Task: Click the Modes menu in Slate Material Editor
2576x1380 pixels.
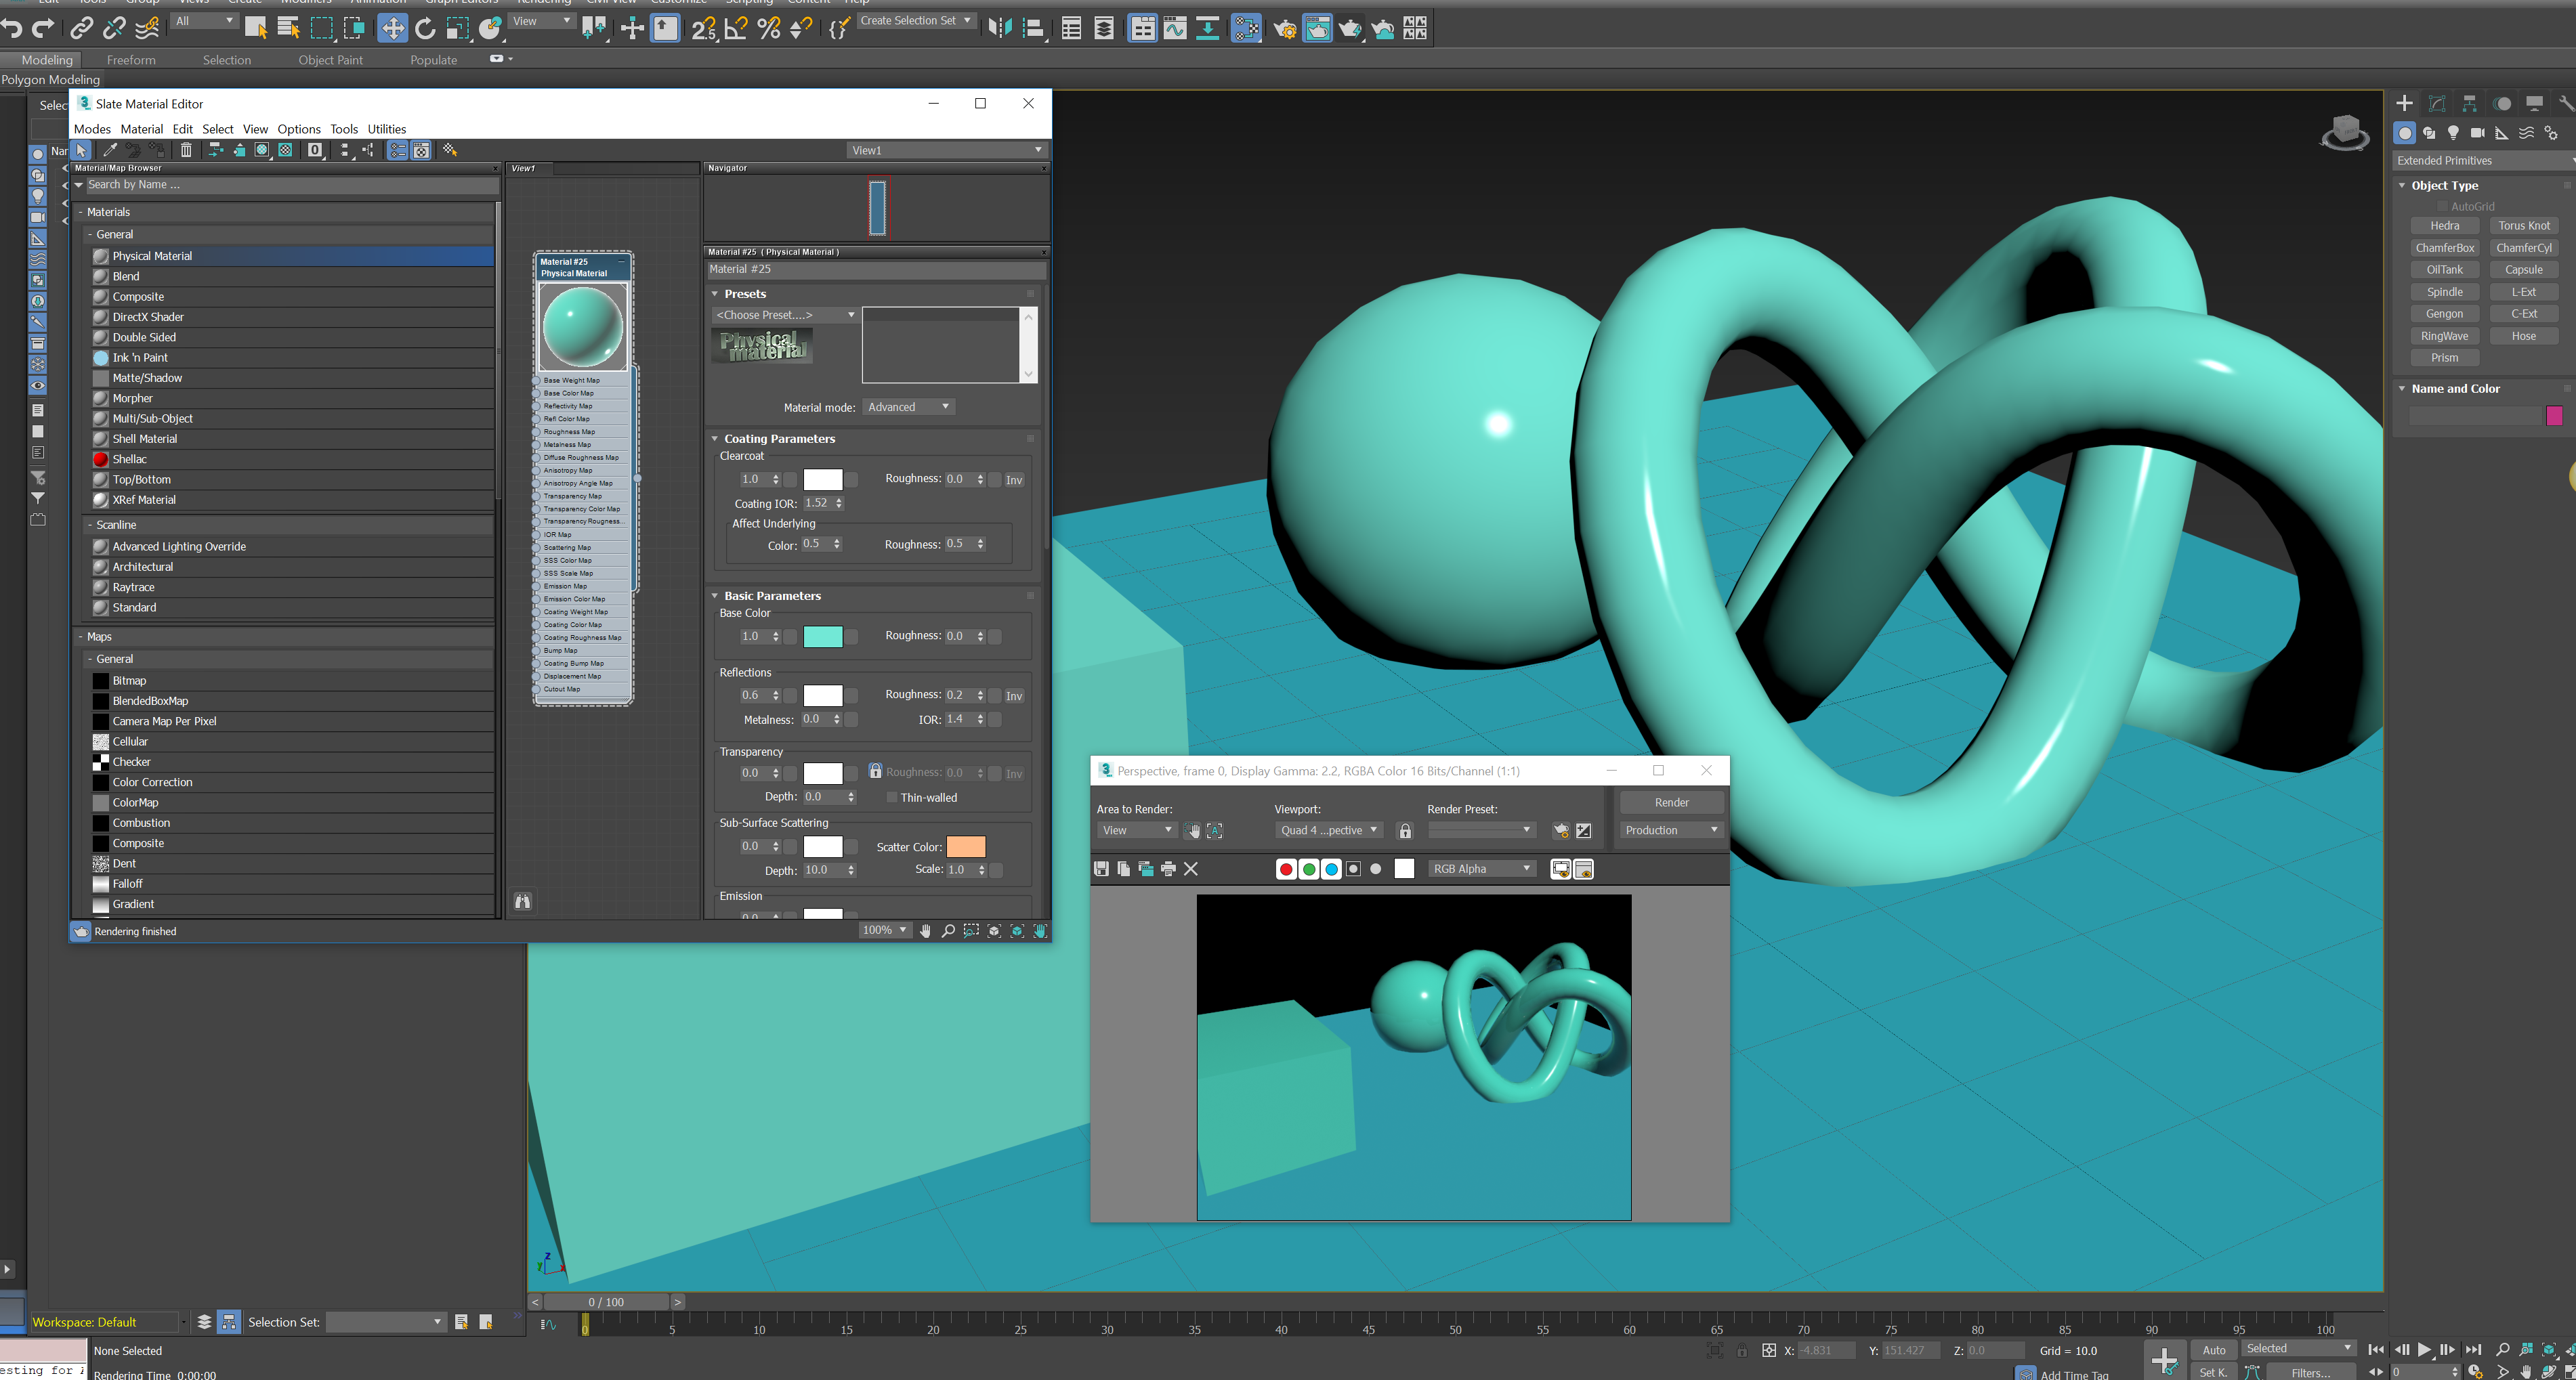Action: (92, 128)
